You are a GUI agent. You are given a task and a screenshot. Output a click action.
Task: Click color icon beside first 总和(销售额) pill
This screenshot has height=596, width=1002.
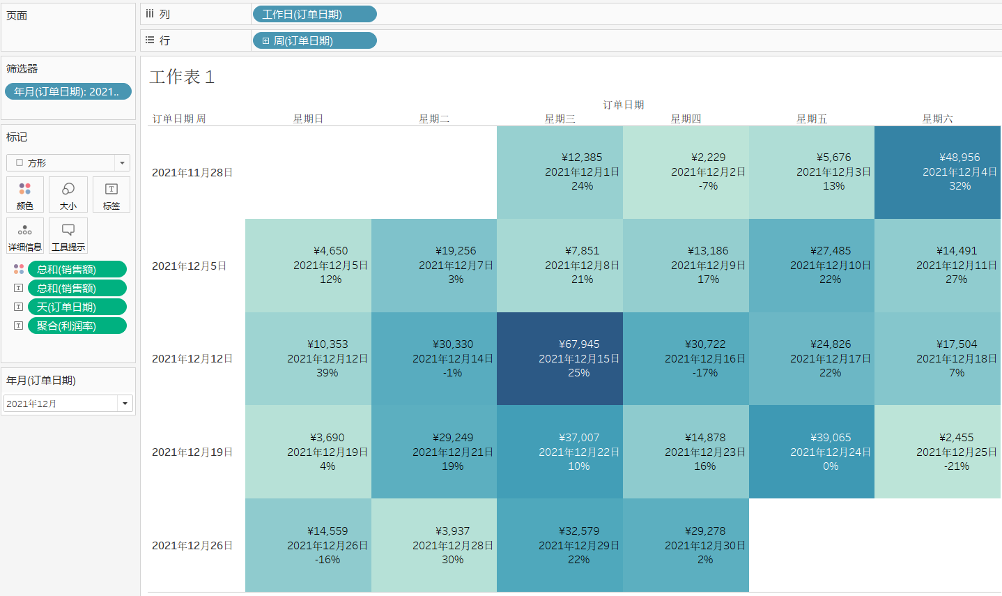click(x=19, y=269)
